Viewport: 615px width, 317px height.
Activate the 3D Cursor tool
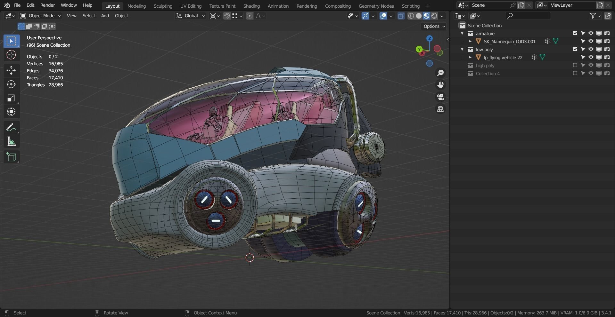tap(11, 55)
